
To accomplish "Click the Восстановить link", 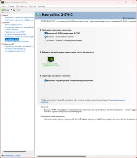I will [129, 18].
